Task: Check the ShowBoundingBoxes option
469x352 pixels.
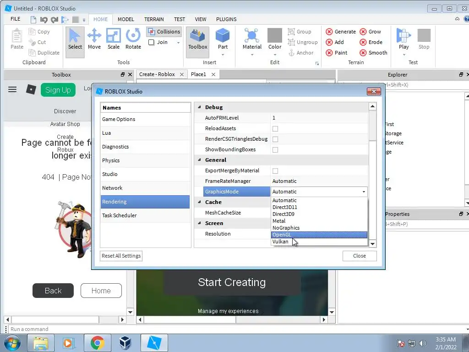Action: pyautogui.click(x=275, y=150)
